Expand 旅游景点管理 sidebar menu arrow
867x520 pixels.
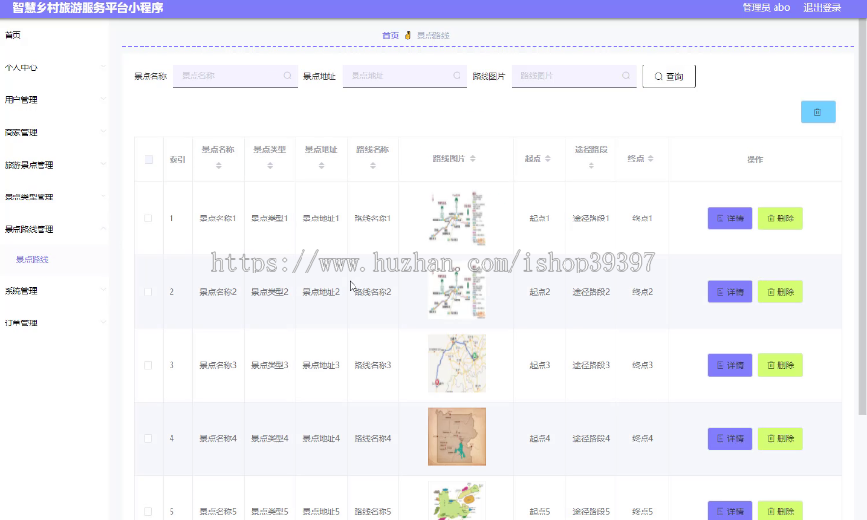pyautogui.click(x=103, y=164)
